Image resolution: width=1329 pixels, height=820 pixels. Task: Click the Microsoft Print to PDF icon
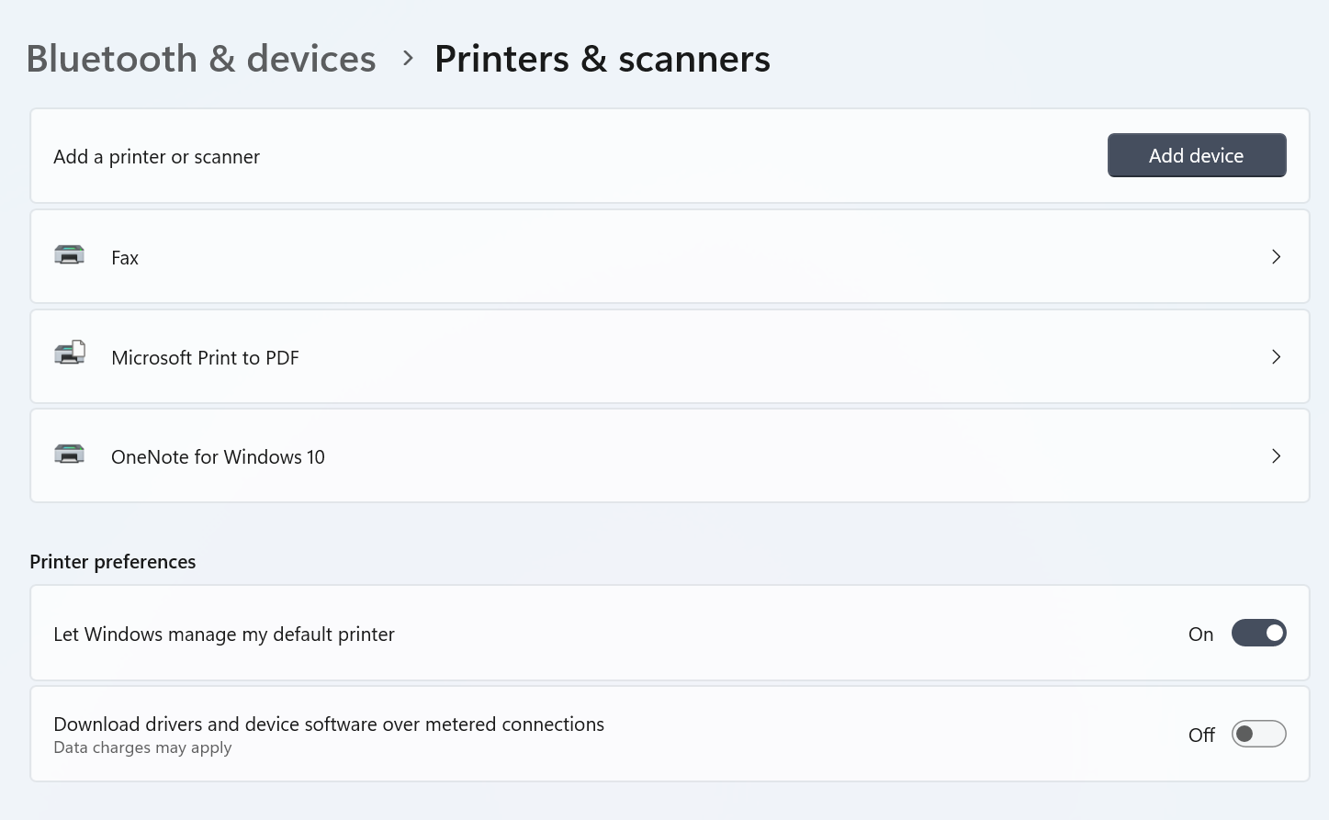click(x=70, y=354)
